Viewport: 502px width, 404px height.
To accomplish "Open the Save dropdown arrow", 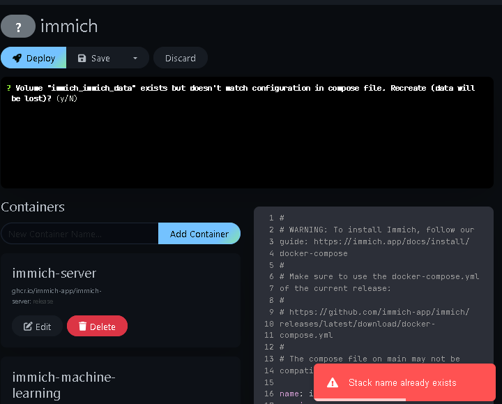I will [135, 58].
